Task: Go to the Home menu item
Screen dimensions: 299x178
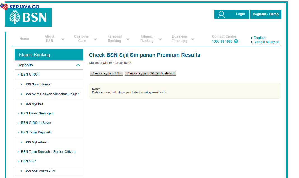Action: coord(24,39)
